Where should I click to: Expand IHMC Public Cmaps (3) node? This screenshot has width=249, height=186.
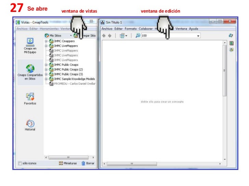pyautogui.click(x=46, y=74)
